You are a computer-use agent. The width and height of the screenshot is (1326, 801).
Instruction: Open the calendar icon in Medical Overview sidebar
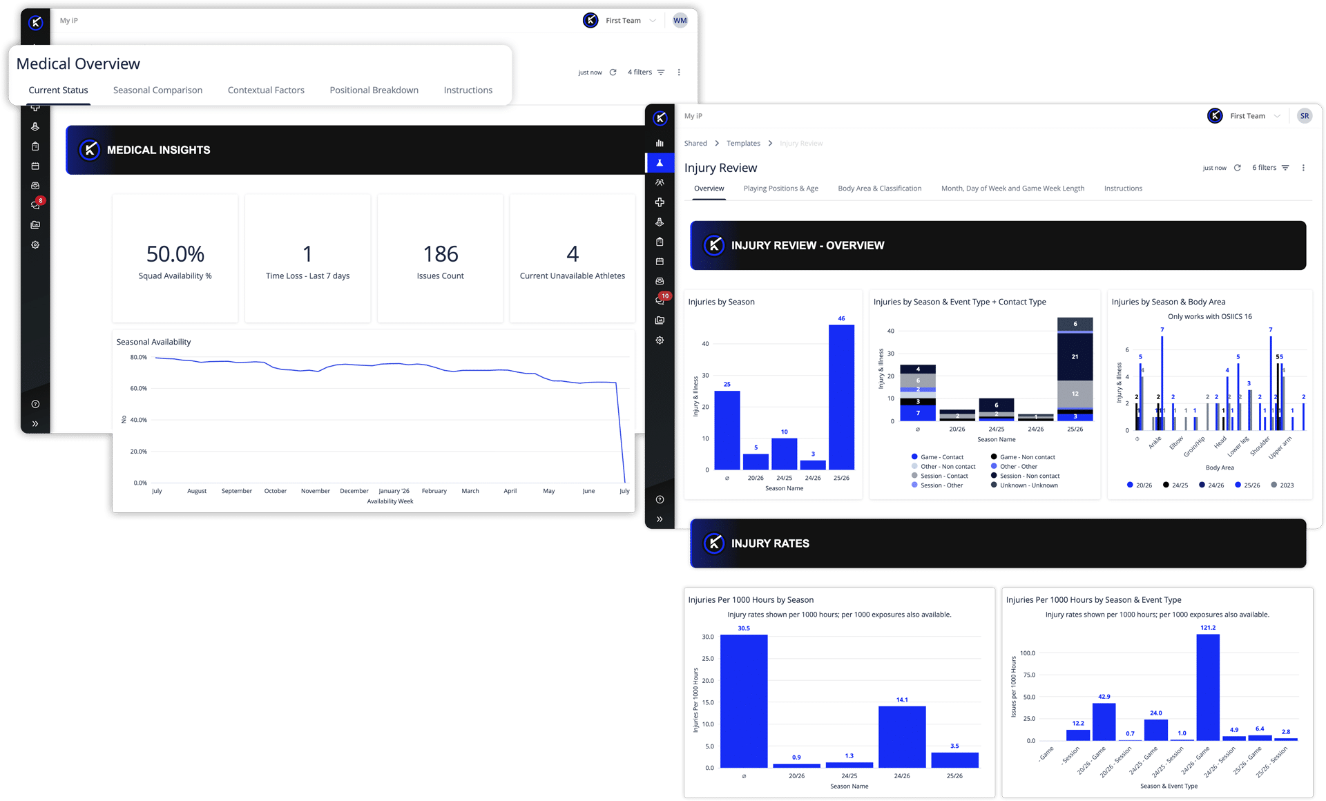tap(35, 166)
